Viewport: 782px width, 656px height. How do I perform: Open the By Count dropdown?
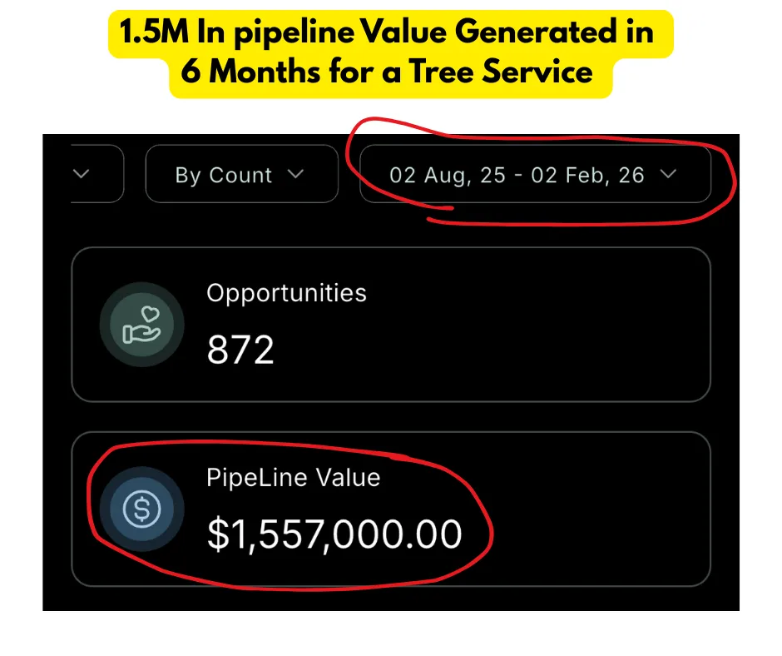click(x=241, y=175)
